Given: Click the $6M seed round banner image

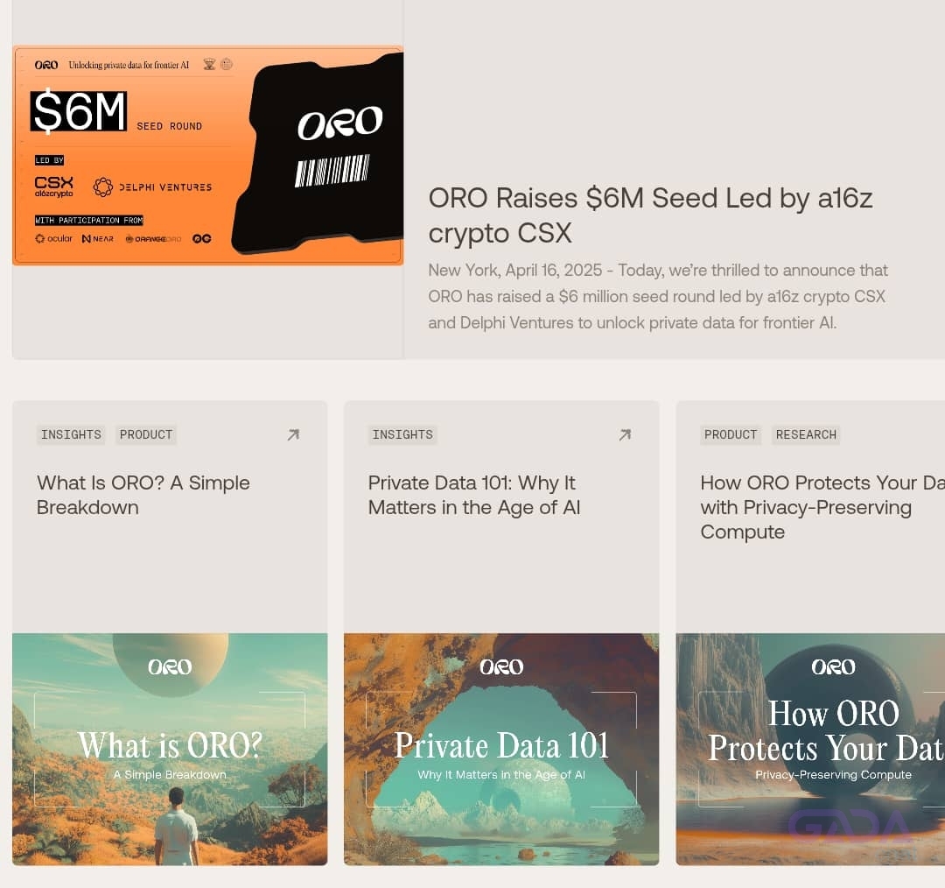Looking at the screenshot, I should coord(208,156).
